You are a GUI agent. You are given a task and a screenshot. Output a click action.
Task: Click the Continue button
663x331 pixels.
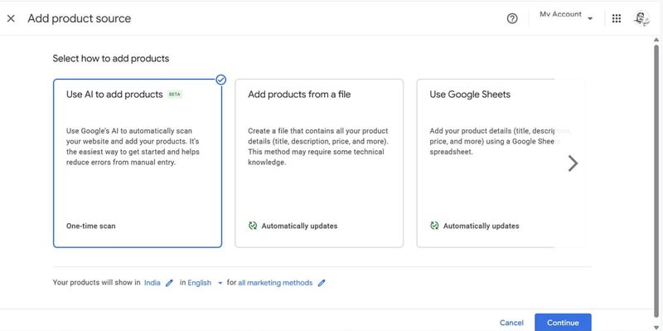coord(563,323)
